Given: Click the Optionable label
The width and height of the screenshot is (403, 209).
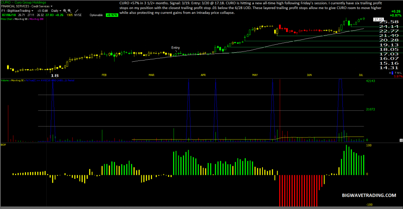Looking at the screenshot, I should pos(96,15).
